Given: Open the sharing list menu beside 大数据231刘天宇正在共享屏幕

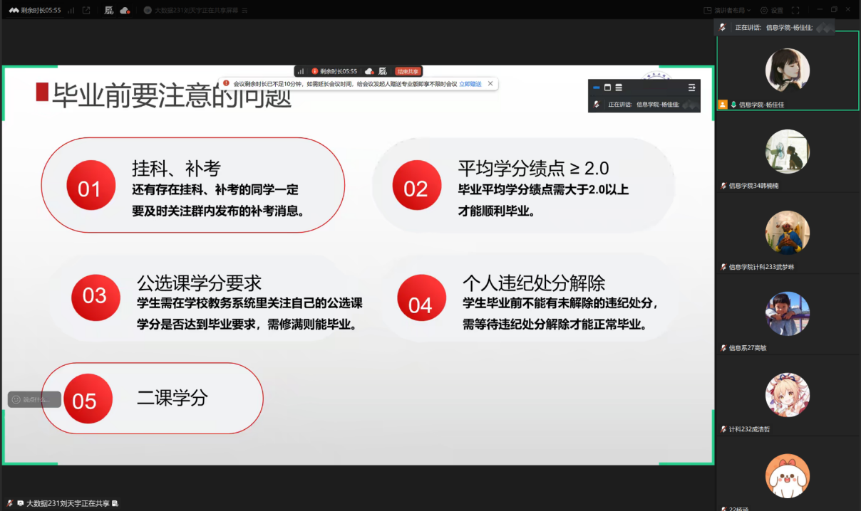Looking at the screenshot, I should pyautogui.click(x=245, y=11).
